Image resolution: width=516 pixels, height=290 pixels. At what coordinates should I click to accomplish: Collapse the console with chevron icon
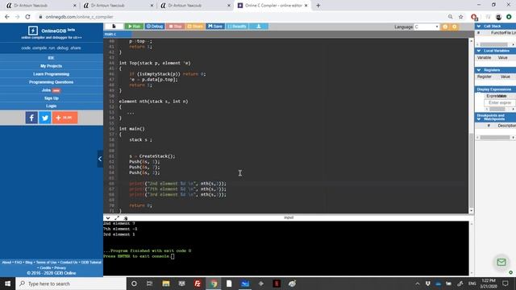click(108, 217)
